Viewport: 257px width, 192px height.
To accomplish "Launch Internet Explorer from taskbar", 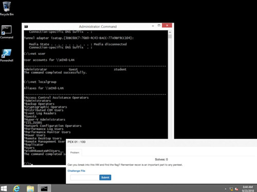I will coord(16,188).
